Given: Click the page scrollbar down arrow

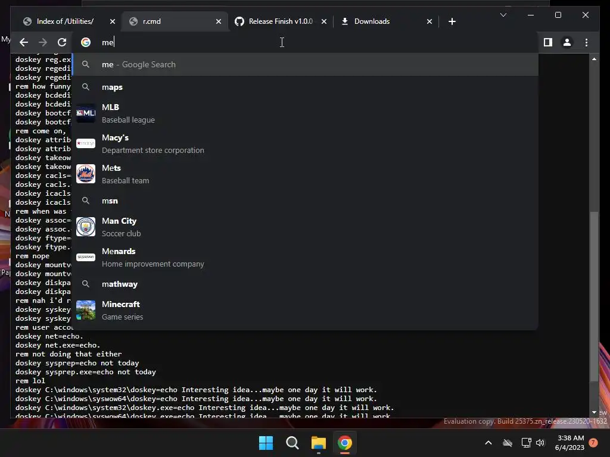Looking at the screenshot, I should pos(594,412).
